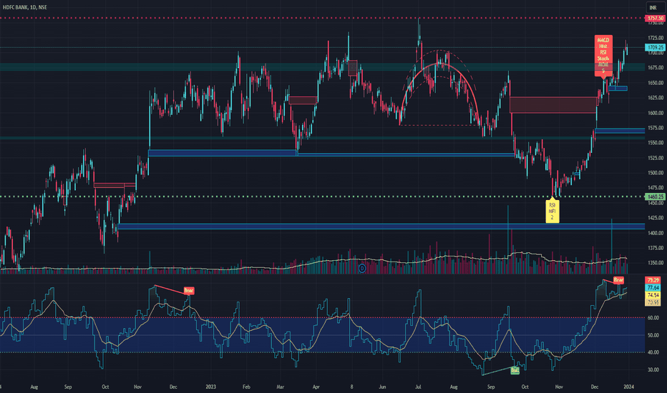667x393 pixels.
Task: Select the red 1757.50 price line label
Action: pos(654,19)
